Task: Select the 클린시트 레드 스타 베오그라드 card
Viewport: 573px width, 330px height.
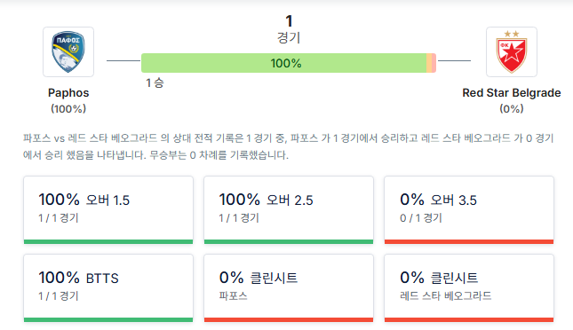Action: 469,288
